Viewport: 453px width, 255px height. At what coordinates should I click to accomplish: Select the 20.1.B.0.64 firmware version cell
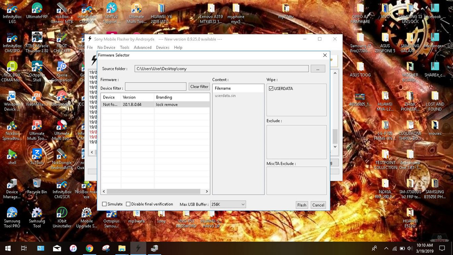pyautogui.click(x=137, y=104)
